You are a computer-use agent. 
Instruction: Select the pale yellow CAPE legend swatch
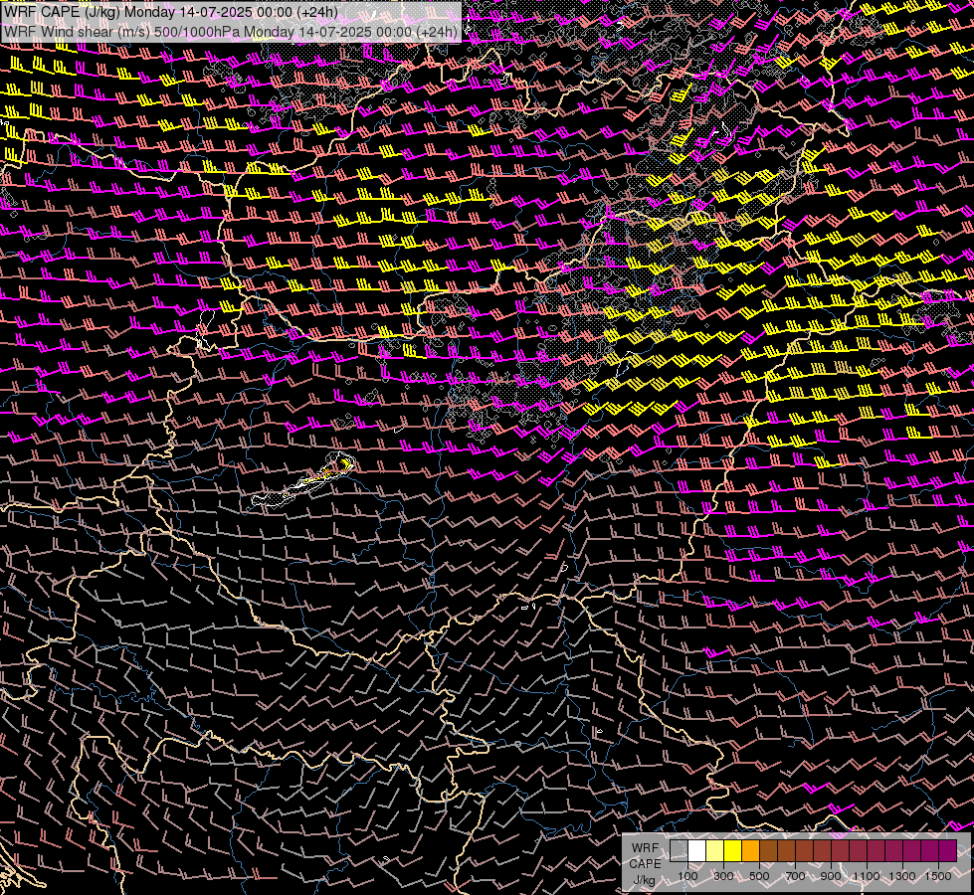[715, 851]
